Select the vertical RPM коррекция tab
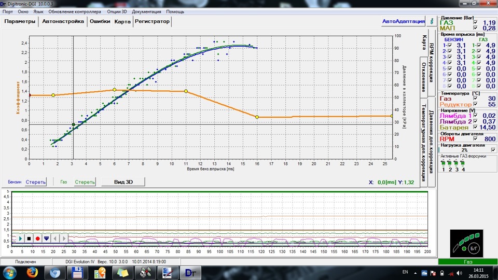498x280 pixels. [x=431, y=63]
